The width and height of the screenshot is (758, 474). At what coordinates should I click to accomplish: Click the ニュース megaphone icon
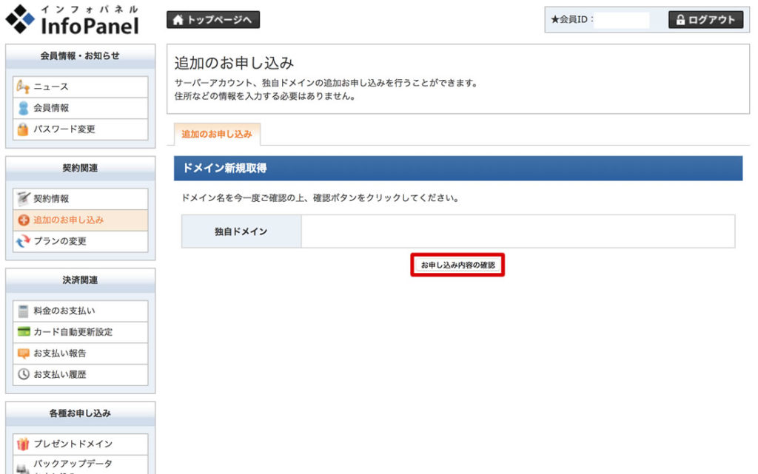[x=23, y=87]
